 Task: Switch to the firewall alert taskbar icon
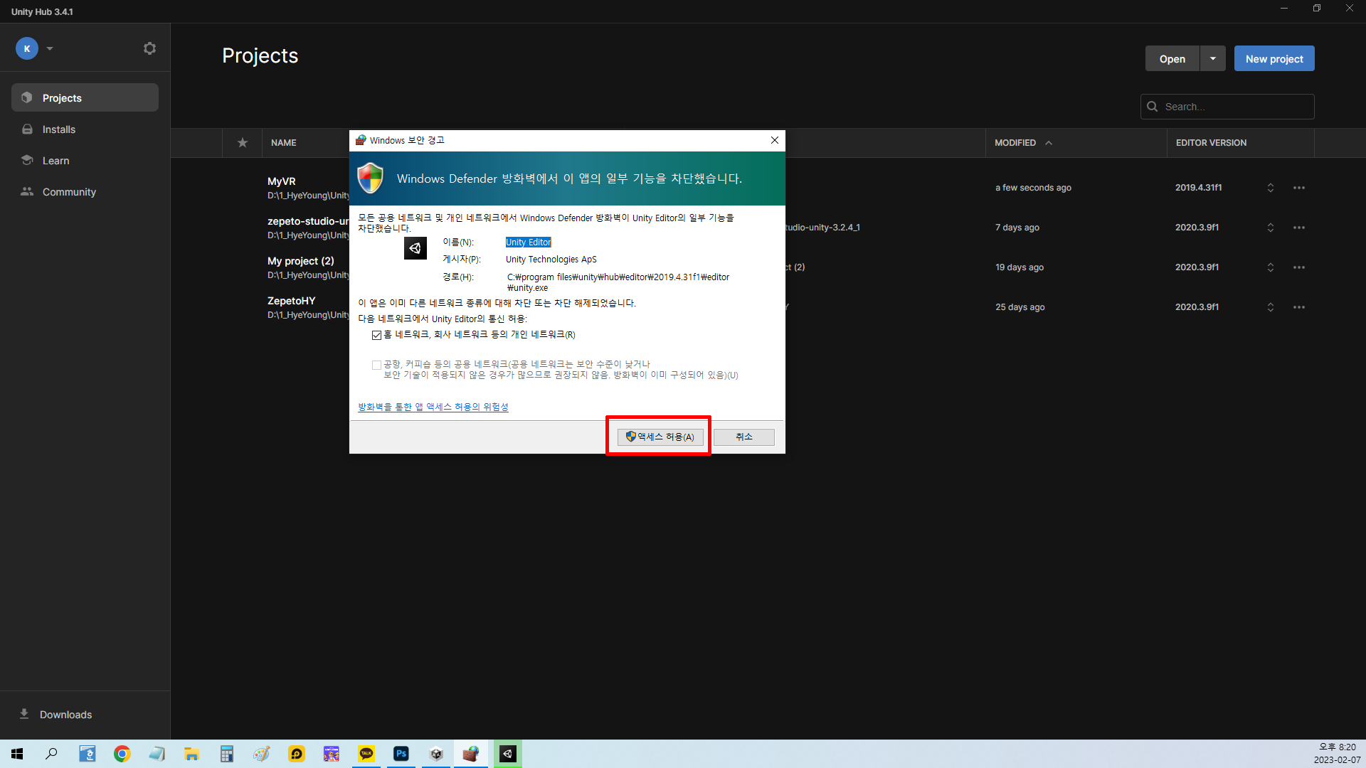(x=471, y=754)
